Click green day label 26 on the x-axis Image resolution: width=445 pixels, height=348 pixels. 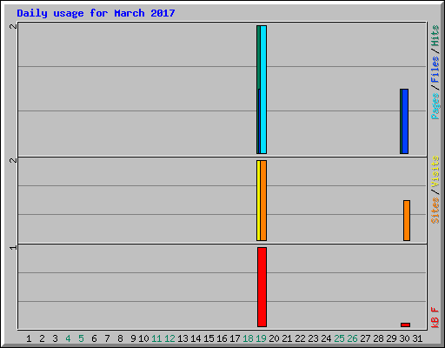pos(352,338)
